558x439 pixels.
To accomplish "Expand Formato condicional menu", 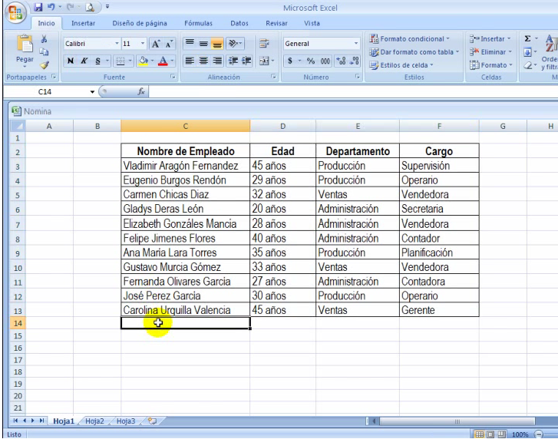I will click(410, 39).
